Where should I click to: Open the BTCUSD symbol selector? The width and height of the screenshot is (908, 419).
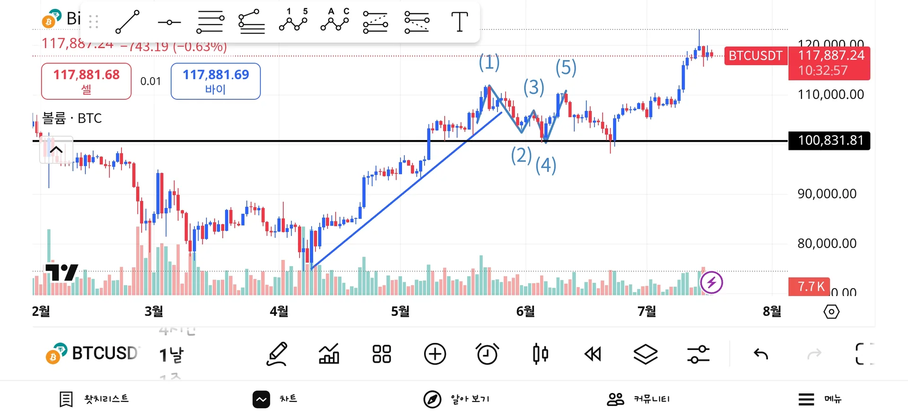click(x=92, y=354)
